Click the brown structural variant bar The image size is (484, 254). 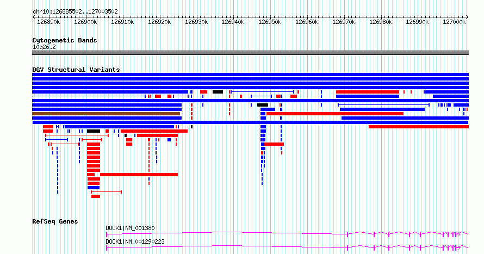[106, 114]
